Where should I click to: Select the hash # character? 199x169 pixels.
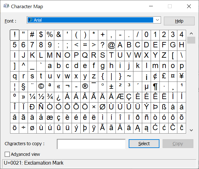32,35
